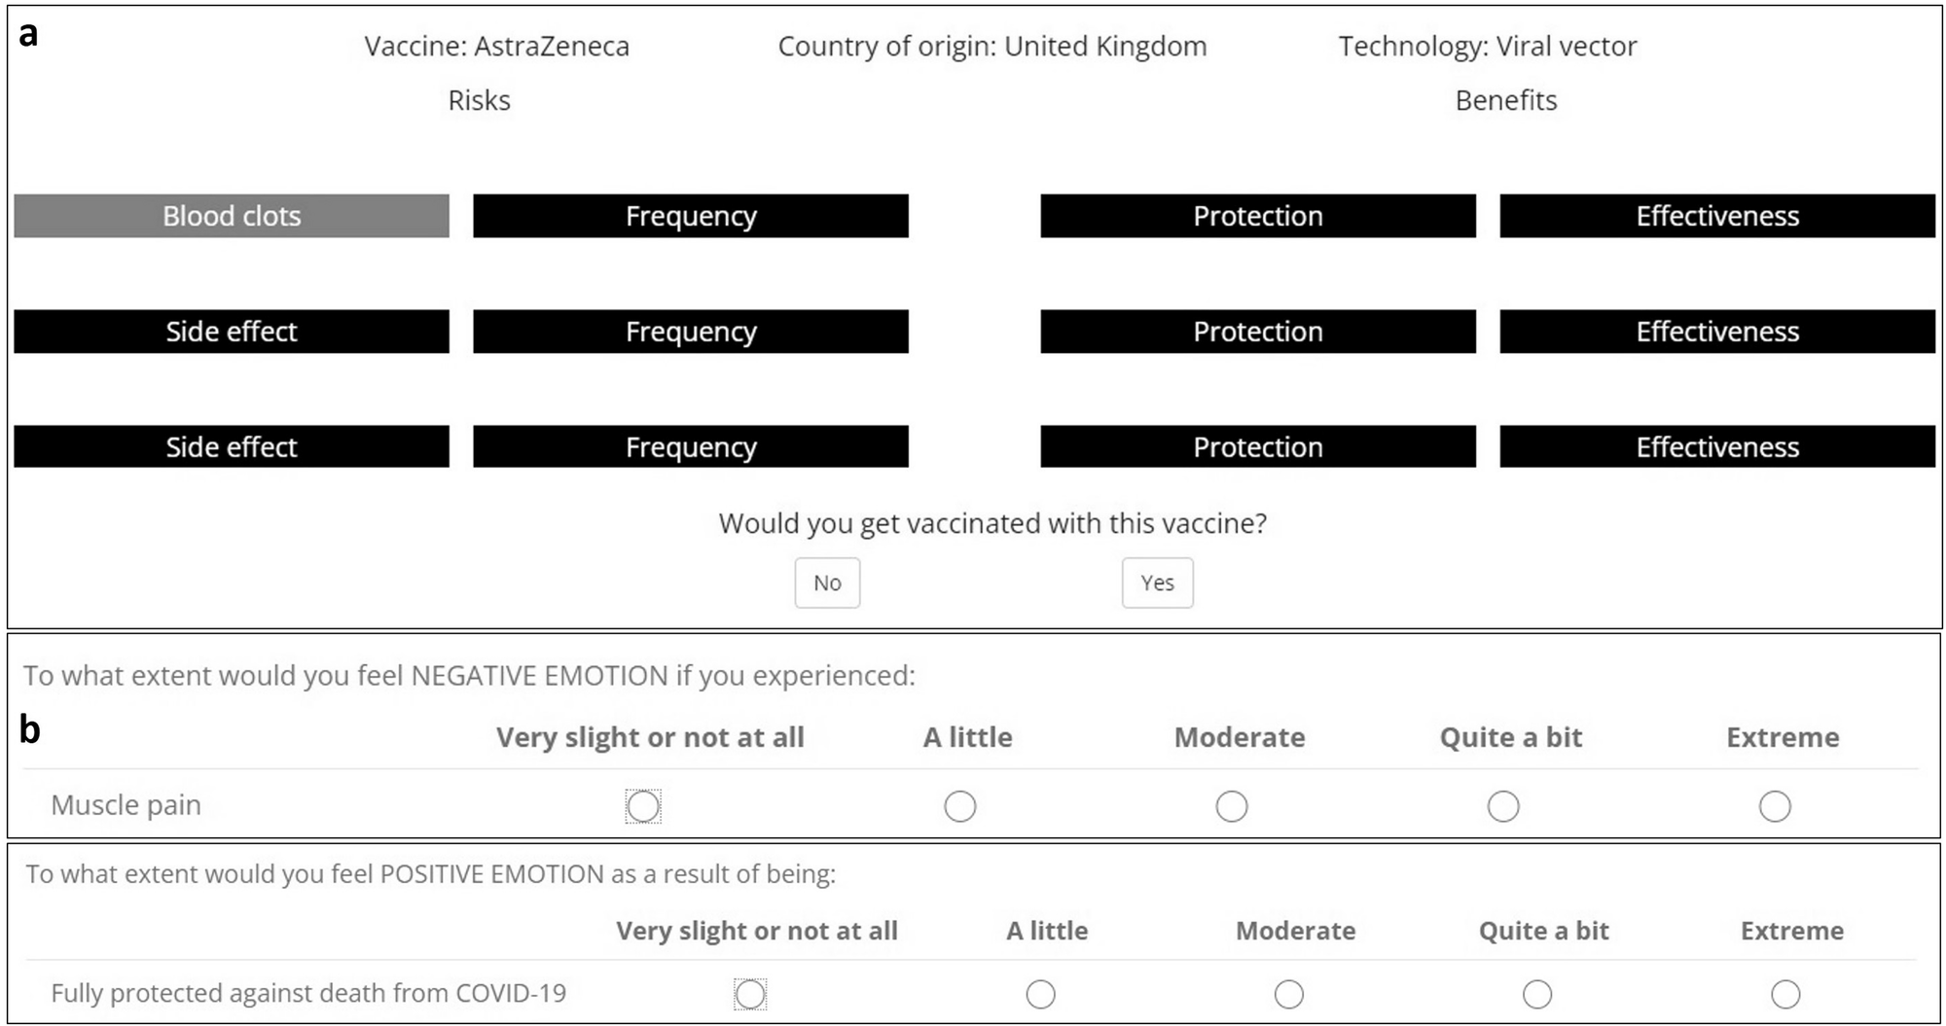Mark 'Extreme' for COVID-19 protection
Image resolution: width=1946 pixels, height=1026 pixels.
point(1785,994)
